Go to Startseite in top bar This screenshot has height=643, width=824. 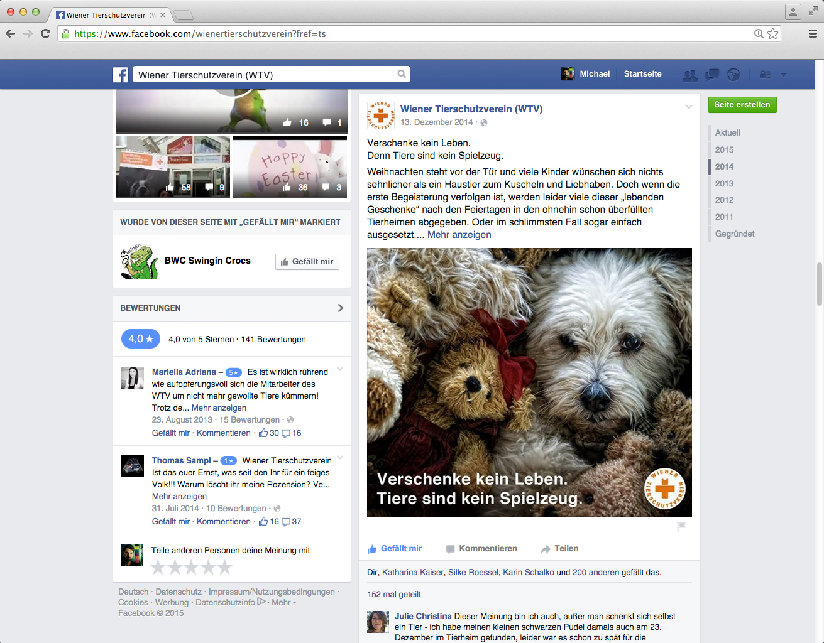[642, 74]
